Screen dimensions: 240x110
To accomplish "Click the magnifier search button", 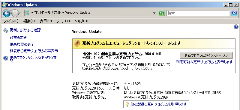I will click(x=234, y=13).
